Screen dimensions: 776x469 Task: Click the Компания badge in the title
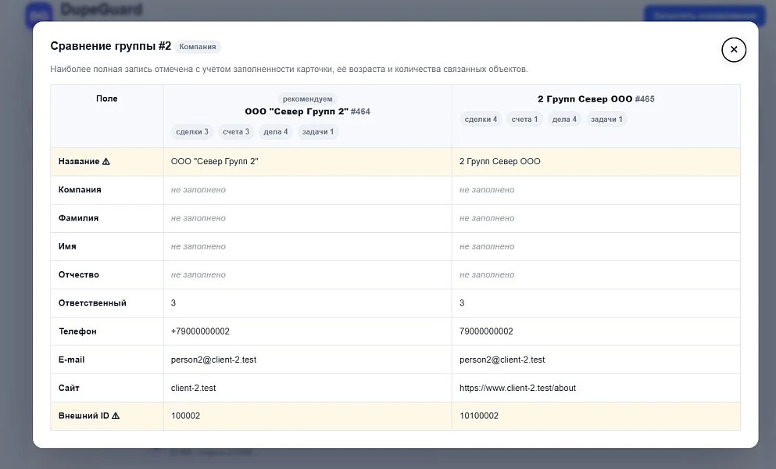pyautogui.click(x=198, y=47)
